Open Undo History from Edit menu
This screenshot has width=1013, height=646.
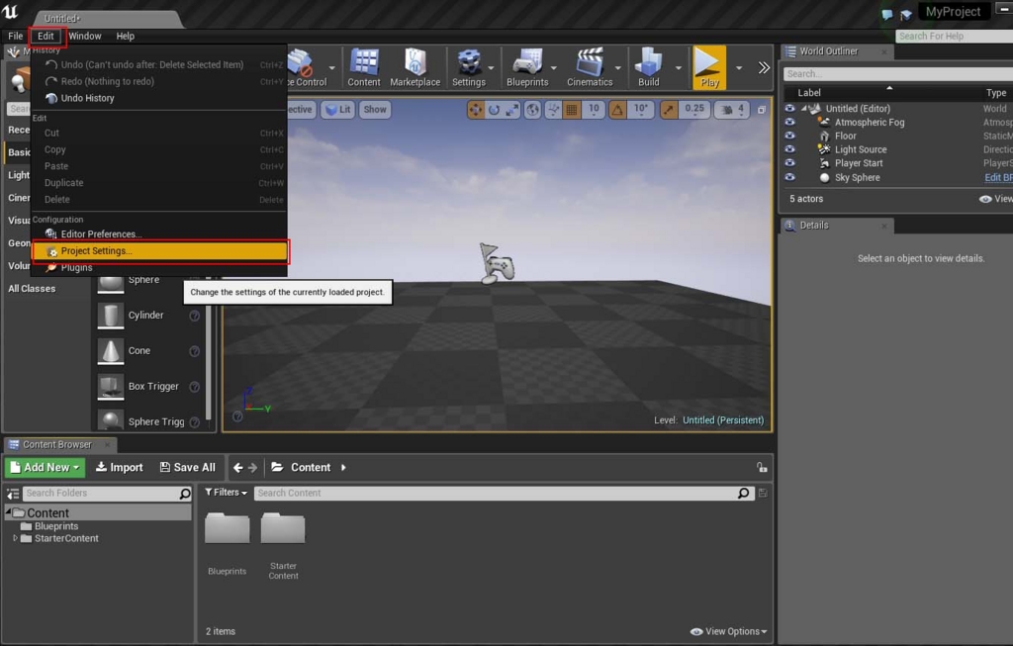click(x=159, y=98)
